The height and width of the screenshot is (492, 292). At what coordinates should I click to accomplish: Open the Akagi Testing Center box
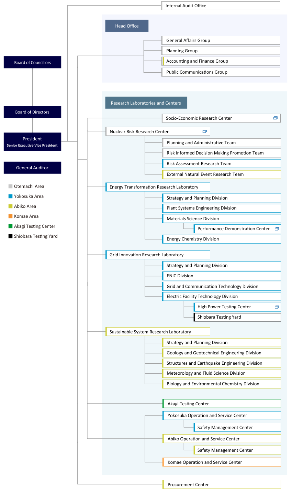222,404
